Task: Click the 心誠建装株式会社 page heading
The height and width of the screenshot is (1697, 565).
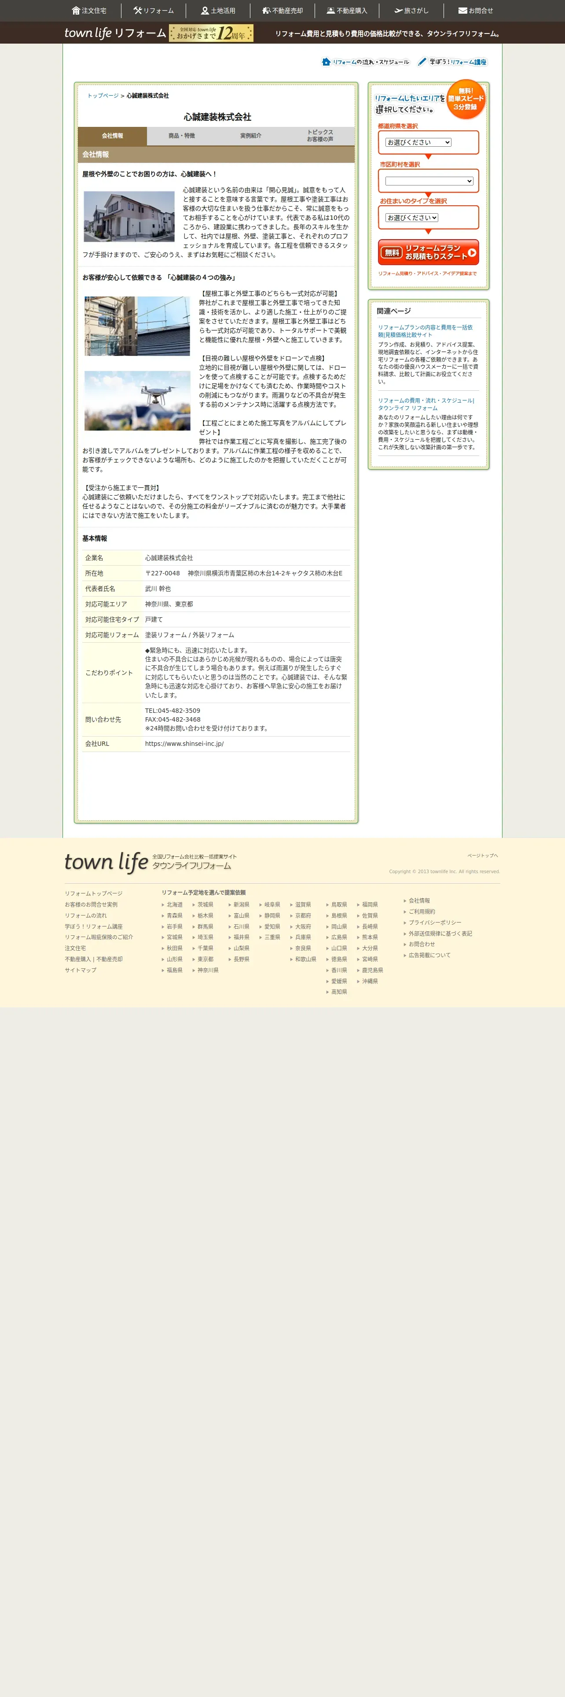Action: (217, 117)
